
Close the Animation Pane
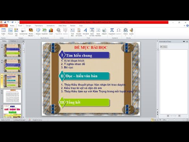tap(187, 41)
